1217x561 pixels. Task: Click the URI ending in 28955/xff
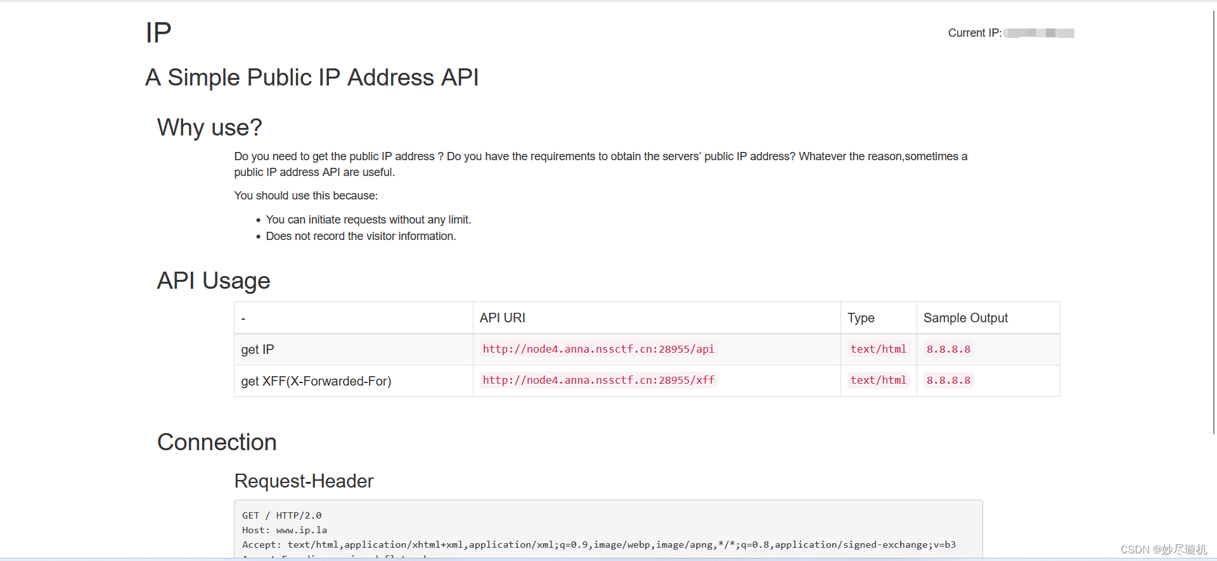[598, 380]
